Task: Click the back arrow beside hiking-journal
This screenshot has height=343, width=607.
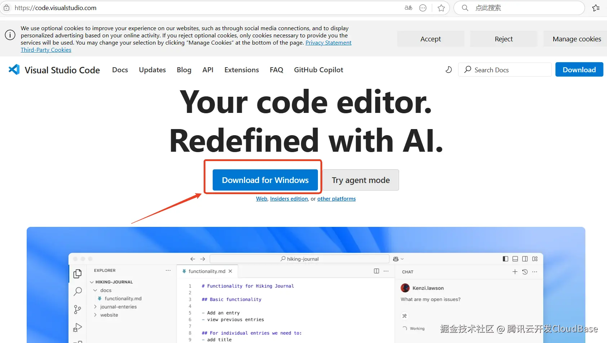Action: click(193, 259)
